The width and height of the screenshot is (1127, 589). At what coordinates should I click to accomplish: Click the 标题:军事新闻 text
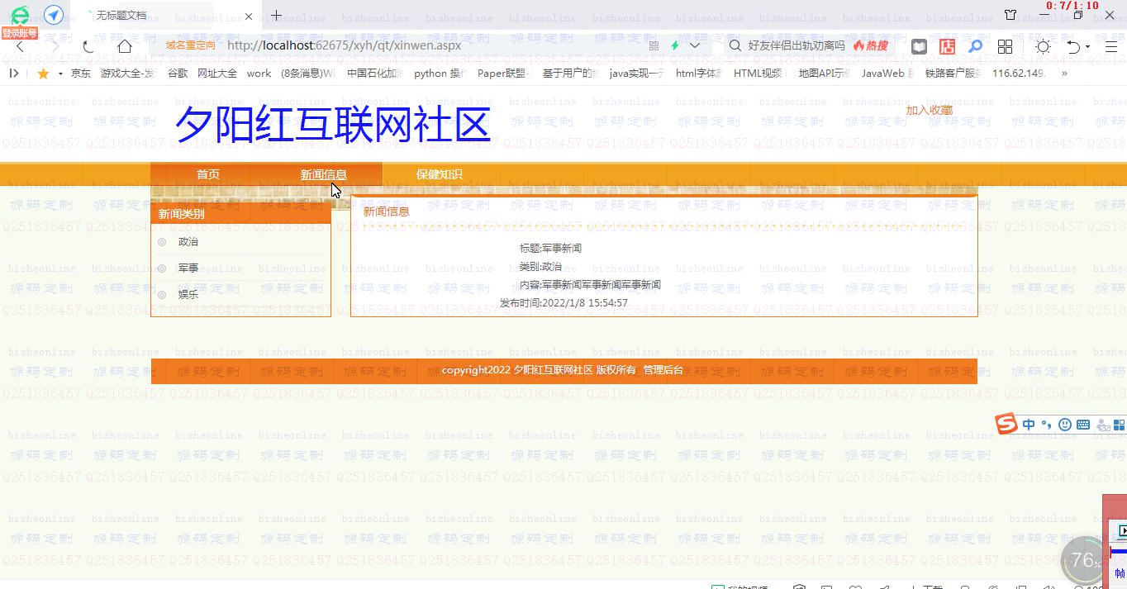[x=550, y=249]
